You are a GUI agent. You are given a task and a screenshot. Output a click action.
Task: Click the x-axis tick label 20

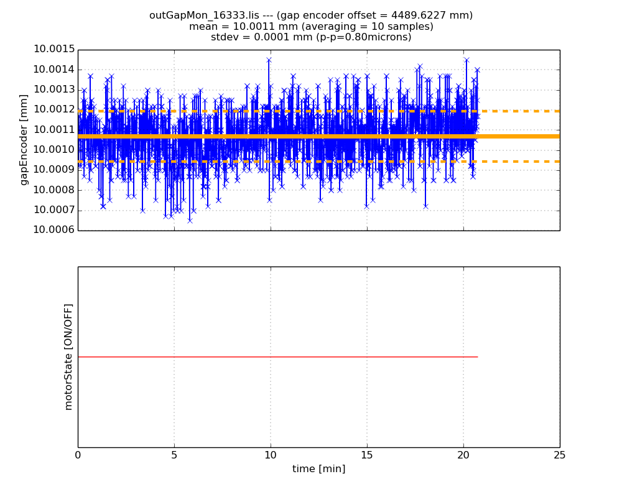[463, 455]
